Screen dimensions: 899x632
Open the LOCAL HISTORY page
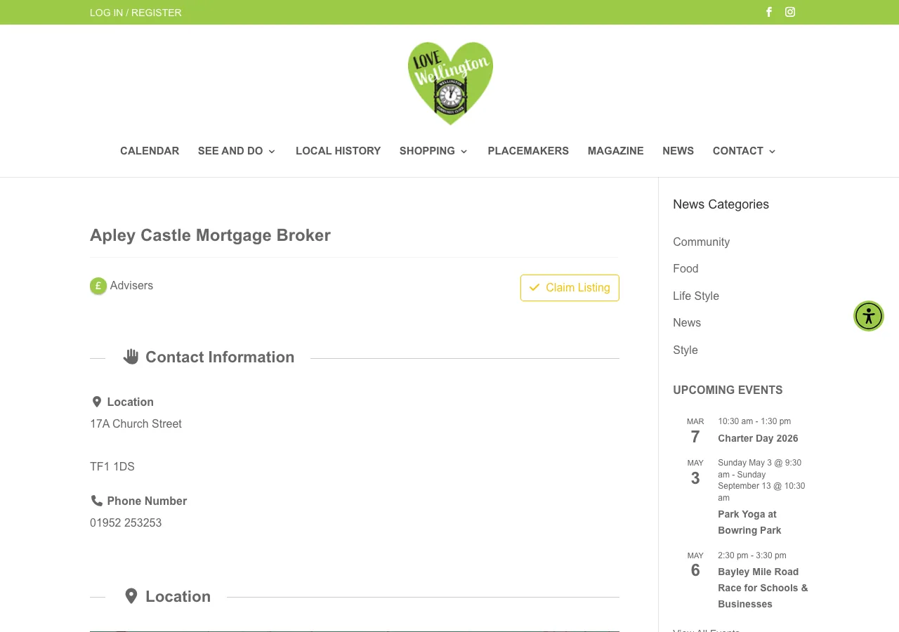[x=338, y=151]
